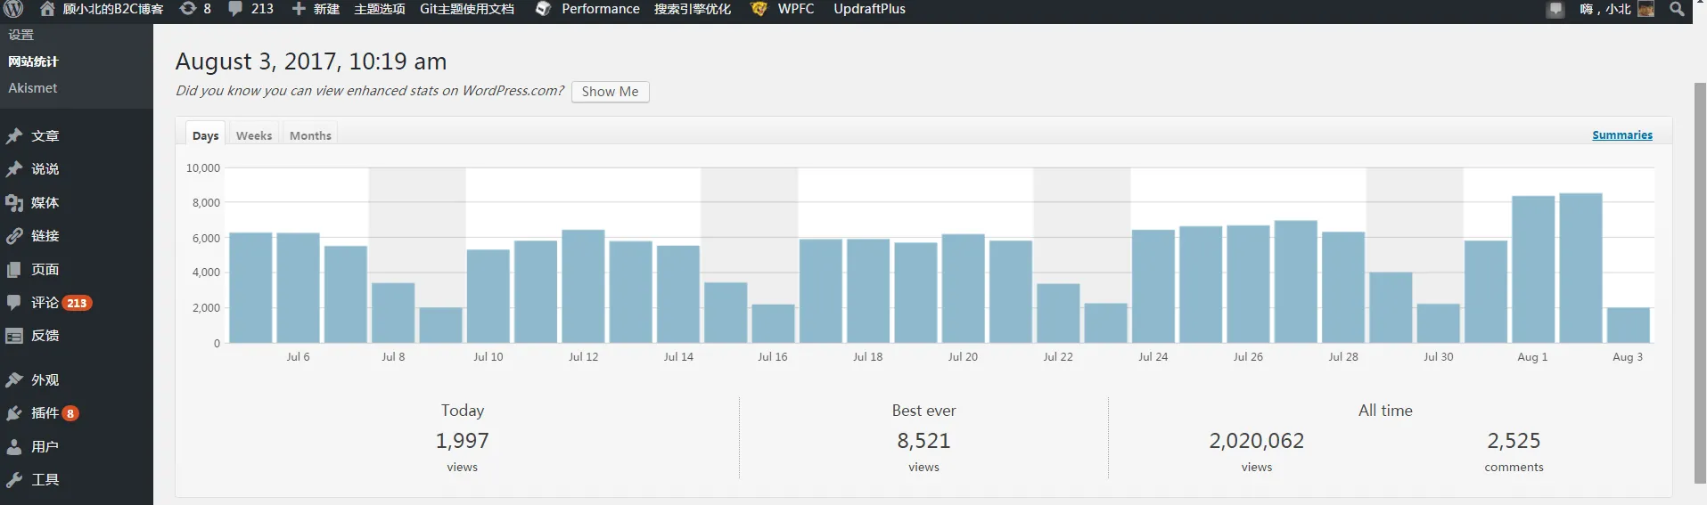The width and height of the screenshot is (1707, 505).
Task: Click the All time views 2,020,062
Action: click(1256, 441)
